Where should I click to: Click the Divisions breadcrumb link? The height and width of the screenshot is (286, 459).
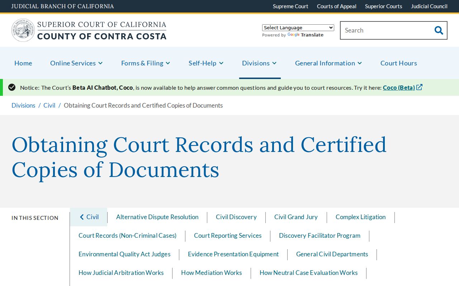pos(23,105)
